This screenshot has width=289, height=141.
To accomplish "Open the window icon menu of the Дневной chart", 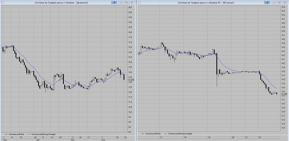I will [2, 3].
